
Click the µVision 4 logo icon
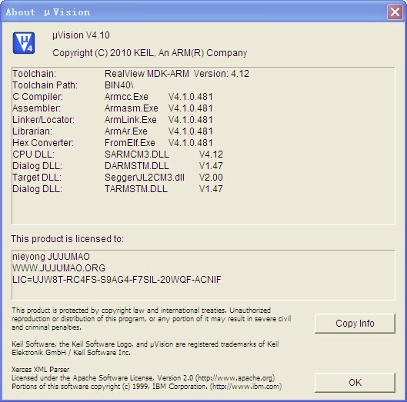point(24,43)
